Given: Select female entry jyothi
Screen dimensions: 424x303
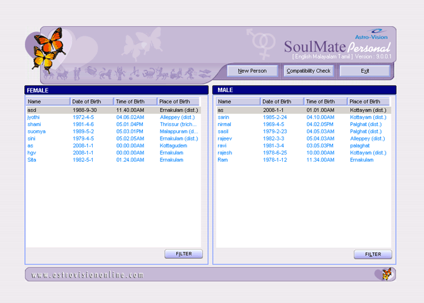Looking at the screenshot, I should (x=114, y=117).
